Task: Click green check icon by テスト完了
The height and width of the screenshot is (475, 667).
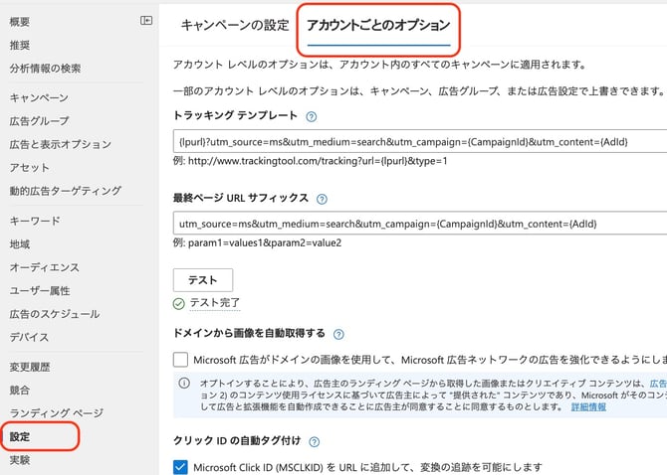Action: pyautogui.click(x=179, y=303)
